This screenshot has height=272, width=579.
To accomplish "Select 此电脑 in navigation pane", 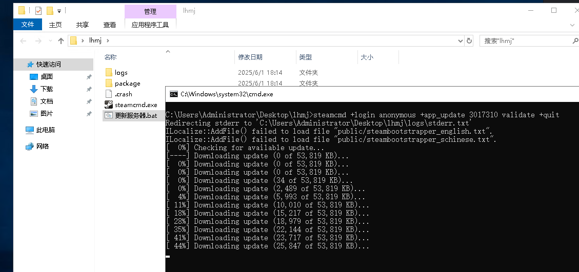I will 46,130.
